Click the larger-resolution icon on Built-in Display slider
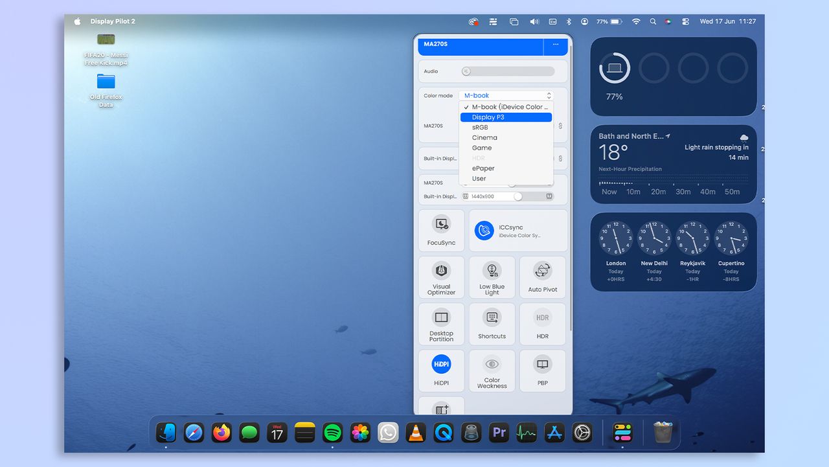The image size is (829, 467). pyautogui.click(x=549, y=196)
